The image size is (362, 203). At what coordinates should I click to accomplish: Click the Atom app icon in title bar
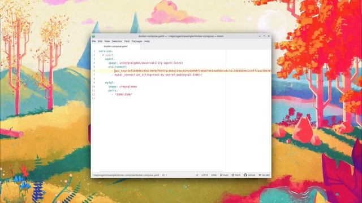(93, 36)
